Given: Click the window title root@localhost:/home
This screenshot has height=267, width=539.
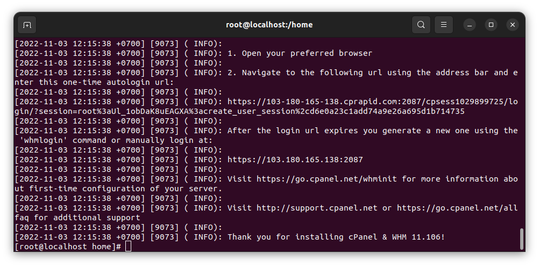Looking at the screenshot, I should [269, 25].
